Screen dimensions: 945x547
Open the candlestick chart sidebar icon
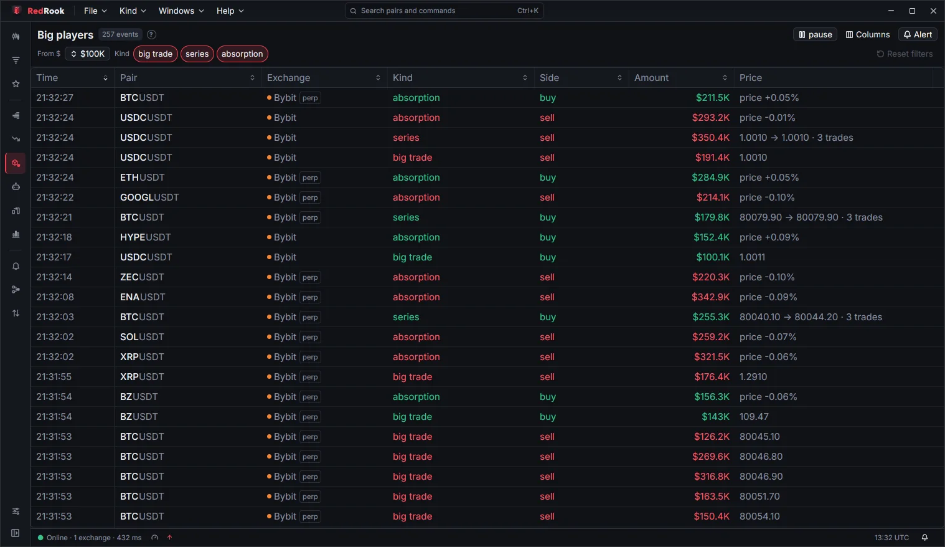tap(16, 37)
